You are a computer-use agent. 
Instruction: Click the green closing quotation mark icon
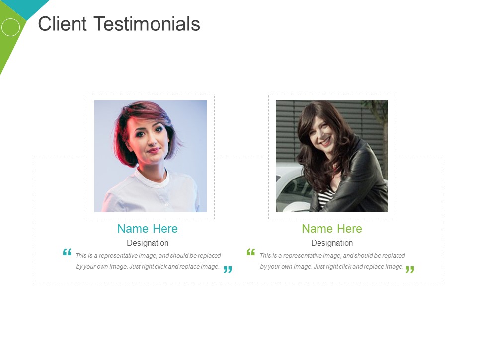(x=410, y=270)
